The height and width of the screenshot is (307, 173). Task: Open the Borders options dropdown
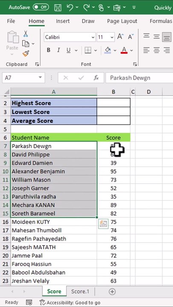click(x=96, y=50)
